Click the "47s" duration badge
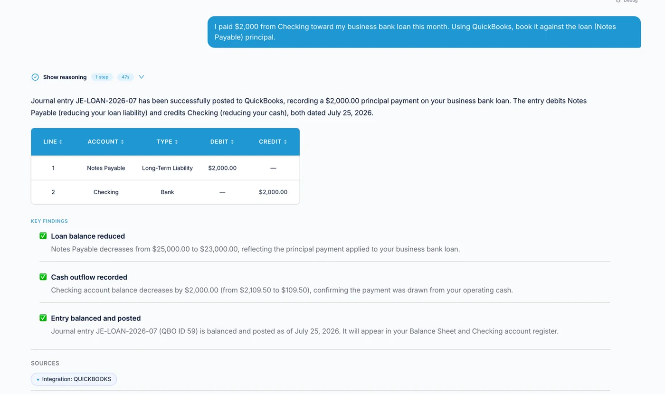 coord(125,77)
